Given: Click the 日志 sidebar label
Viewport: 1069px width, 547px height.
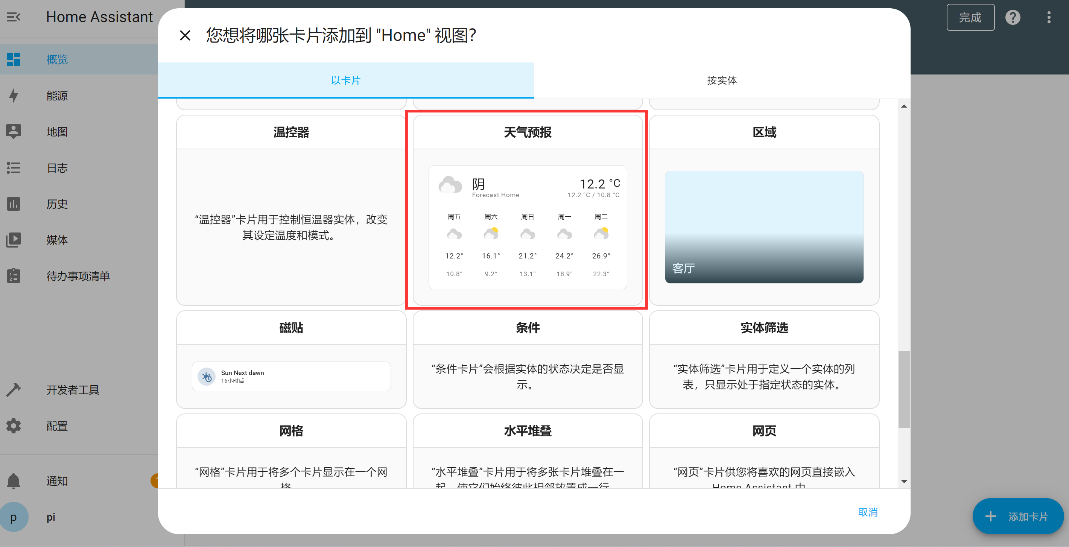Looking at the screenshot, I should (57, 168).
